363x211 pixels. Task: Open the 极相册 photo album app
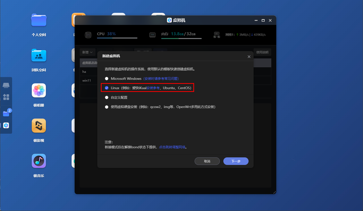[x=39, y=90]
